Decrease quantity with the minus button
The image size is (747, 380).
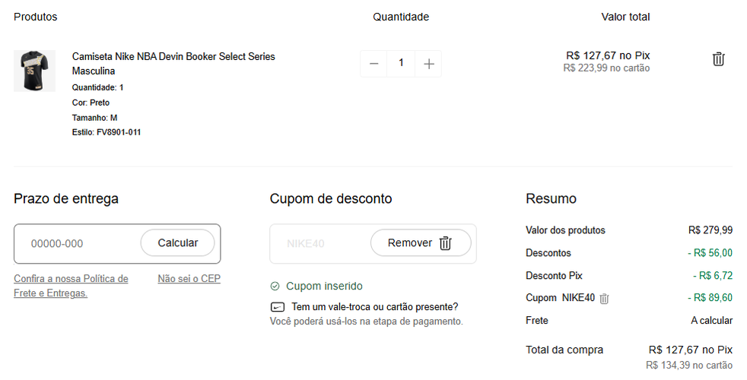point(373,64)
